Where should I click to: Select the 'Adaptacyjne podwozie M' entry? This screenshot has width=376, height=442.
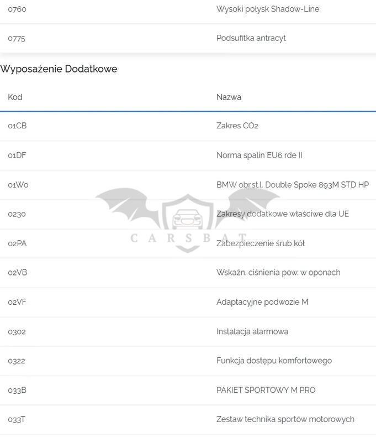click(262, 302)
